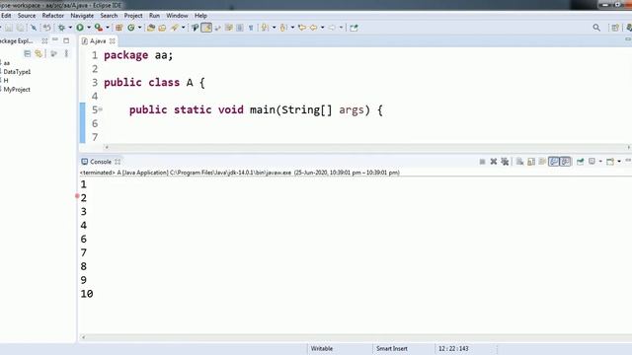This screenshot has height=355, width=632.
Task: Click the Save All icon in toolbar
Action: pos(20,28)
